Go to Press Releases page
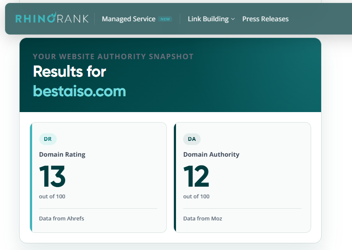This screenshot has width=352, height=250. coord(265,19)
